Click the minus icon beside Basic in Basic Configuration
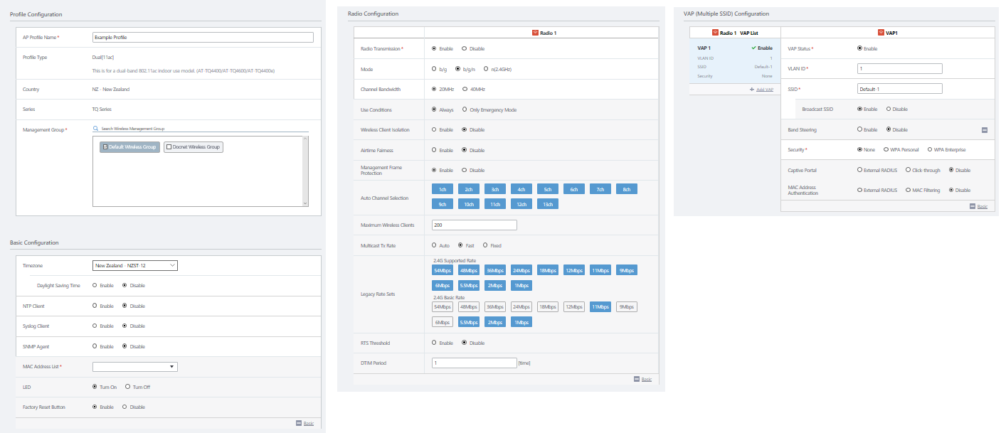Image resolution: width=1001 pixels, height=433 pixels. click(x=299, y=423)
